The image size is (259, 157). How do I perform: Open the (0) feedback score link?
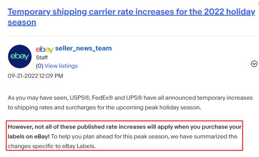(x=40, y=66)
